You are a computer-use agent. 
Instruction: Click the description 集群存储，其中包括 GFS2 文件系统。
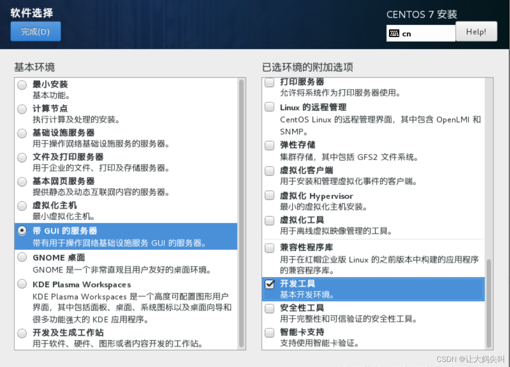click(349, 157)
